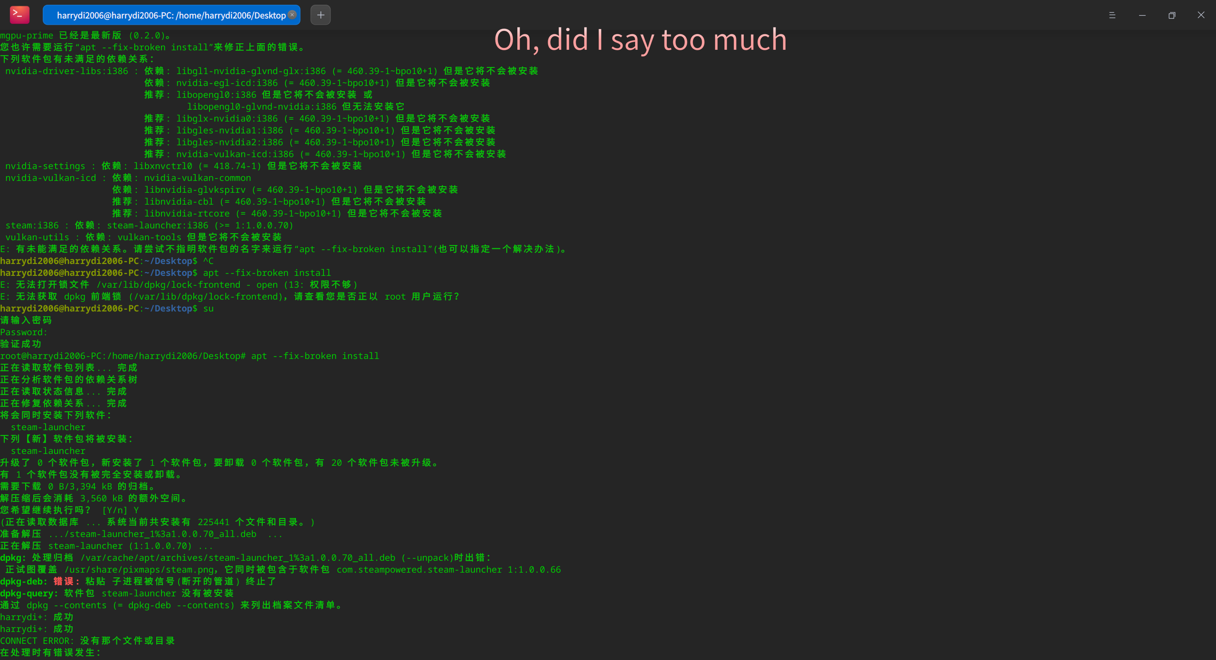The height and width of the screenshot is (660, 1216).
Task: Click the red terminal app icon
Action: [x=19, y=15]
